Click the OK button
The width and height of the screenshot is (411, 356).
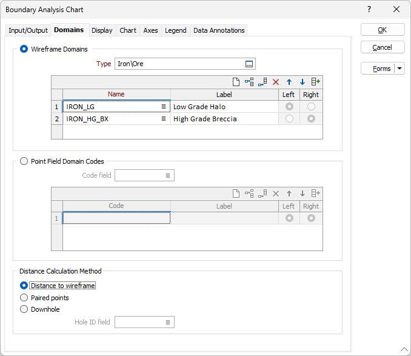coord(383,30)
